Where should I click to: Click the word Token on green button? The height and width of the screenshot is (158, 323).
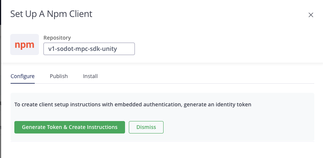54,127
